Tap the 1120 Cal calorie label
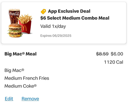The width and height of the screenshot is (133, 105). pos(114,62)
